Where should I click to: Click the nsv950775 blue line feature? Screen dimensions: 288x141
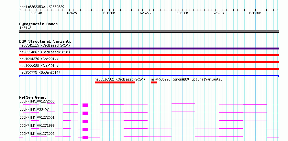pos(149,76)
